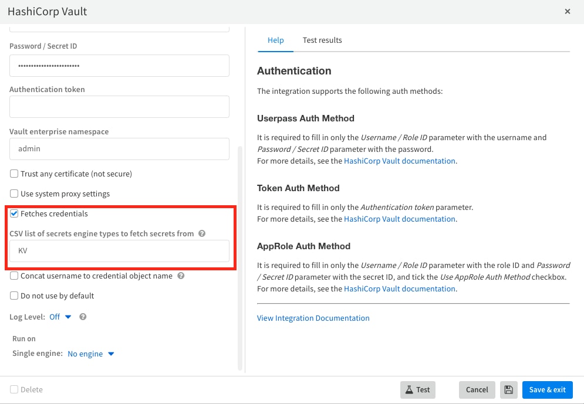Close the HashiCorp Vault dialog
Screen dimensions: 584x404
(x=567, y=12)
